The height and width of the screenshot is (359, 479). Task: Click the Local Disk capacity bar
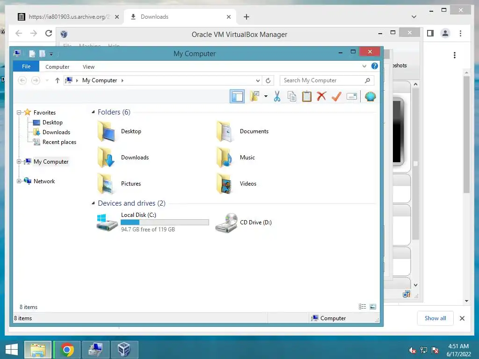pos(165,222)
